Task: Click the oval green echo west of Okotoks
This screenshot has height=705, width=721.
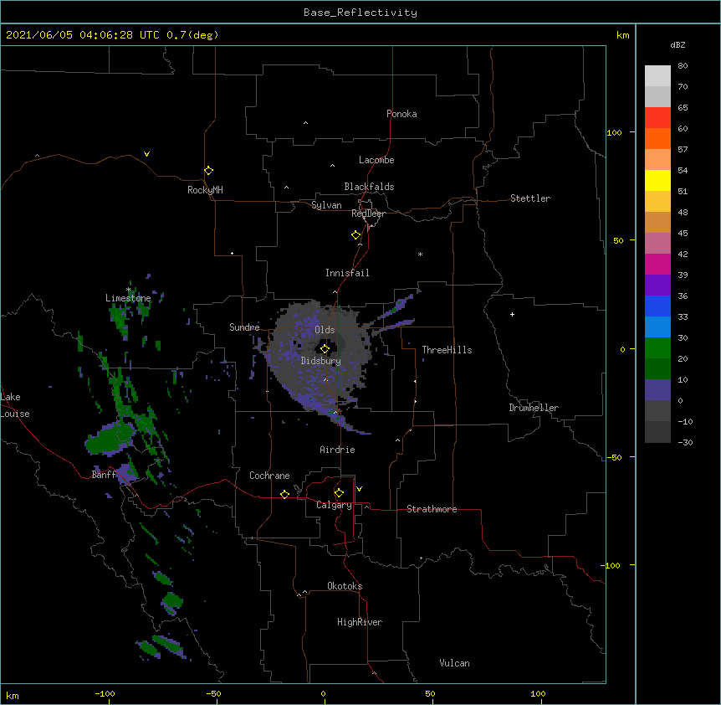Action: pyautogui.click(x=172, y=601)
